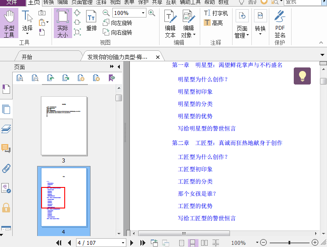Rotate view left

pos(118,23)
